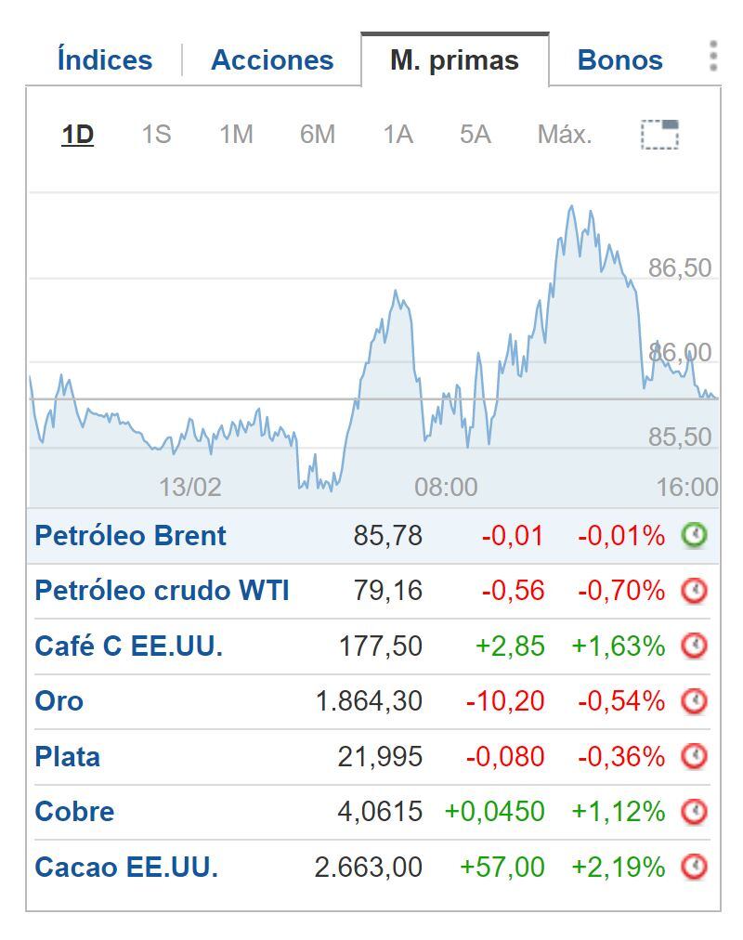
Task: Open the three-dot overflow menu
Action: 713,58
